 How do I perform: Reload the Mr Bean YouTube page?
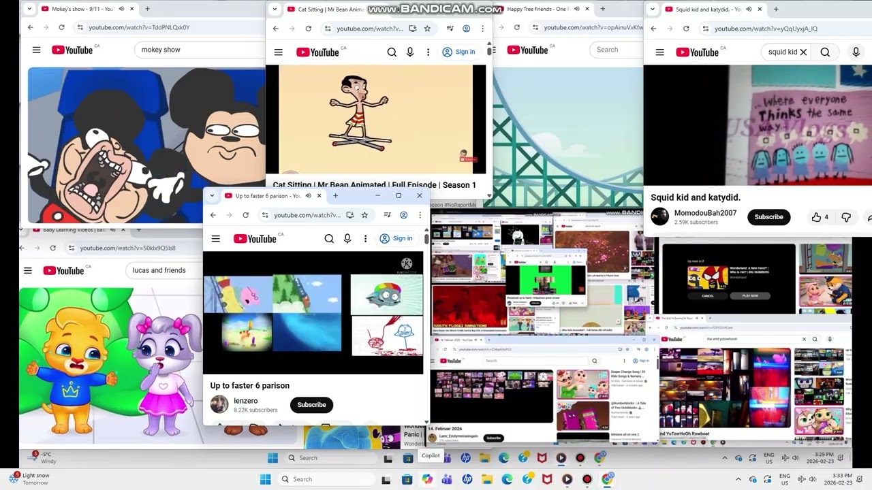pyautogui.click(x=308, y=29)
